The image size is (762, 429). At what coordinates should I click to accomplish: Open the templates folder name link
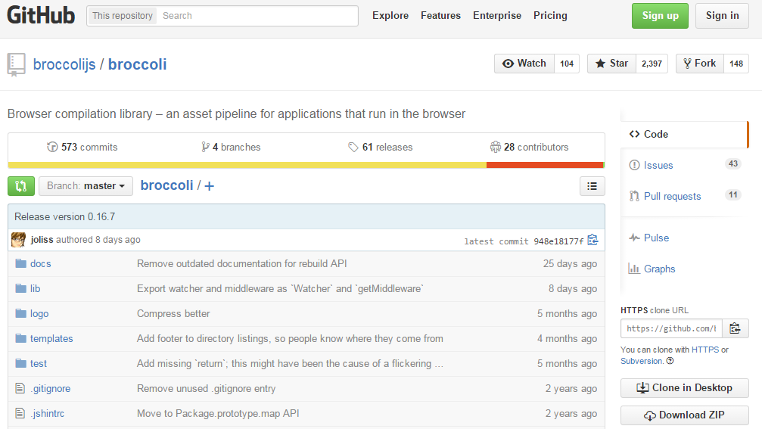[x=51, y=338]
